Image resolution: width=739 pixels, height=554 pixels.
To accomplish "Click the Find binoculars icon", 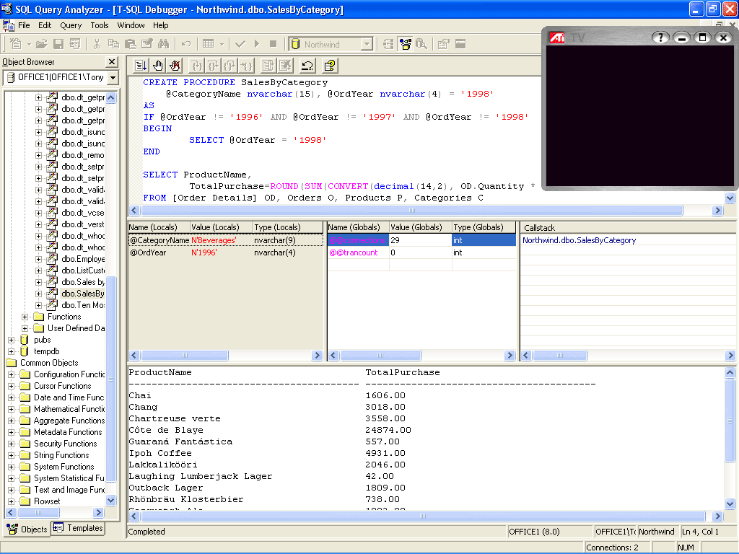I will pyautogui.click(x=164, y=44).
